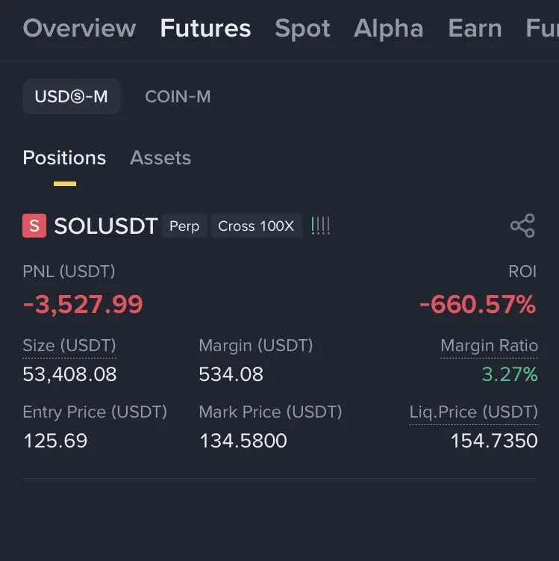The image size is (559, 561).
Task: Switch to the Assets tab
Action: (x=160, y=158)
